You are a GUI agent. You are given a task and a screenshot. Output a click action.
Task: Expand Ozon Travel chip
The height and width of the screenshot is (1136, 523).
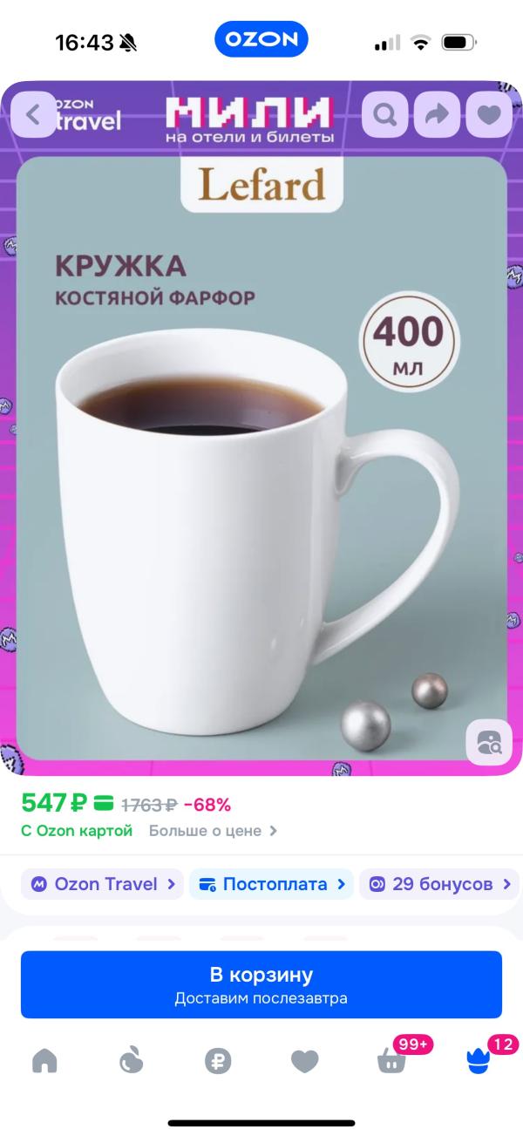coord(102,884)
